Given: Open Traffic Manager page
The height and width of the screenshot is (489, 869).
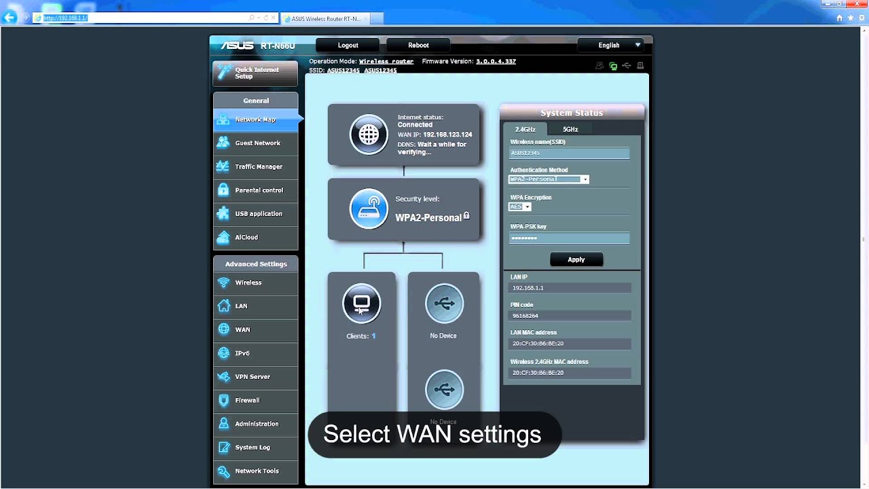Looking at the screenshot, I should [x=255, y=166].
